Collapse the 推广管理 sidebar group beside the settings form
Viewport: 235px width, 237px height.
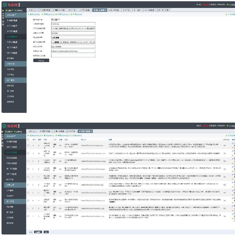click(16, 80)
